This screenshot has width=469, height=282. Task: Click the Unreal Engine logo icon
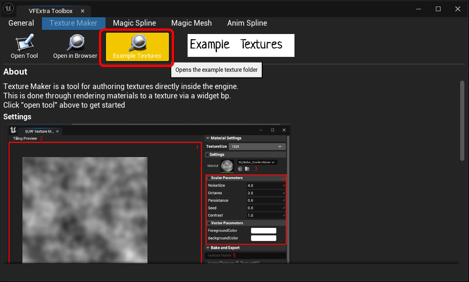coord(8,8)
